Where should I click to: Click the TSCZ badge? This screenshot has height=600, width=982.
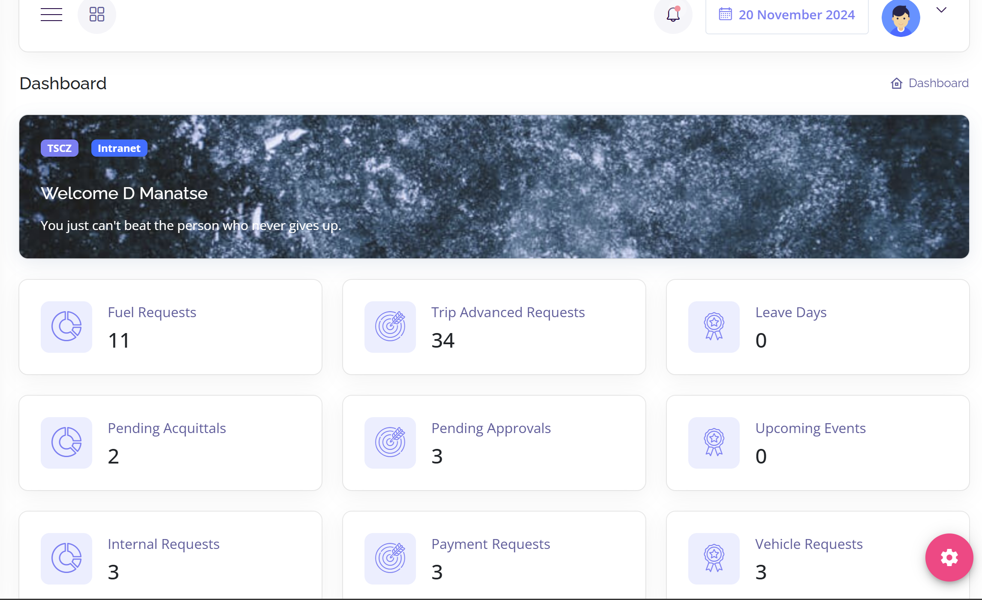60,148
